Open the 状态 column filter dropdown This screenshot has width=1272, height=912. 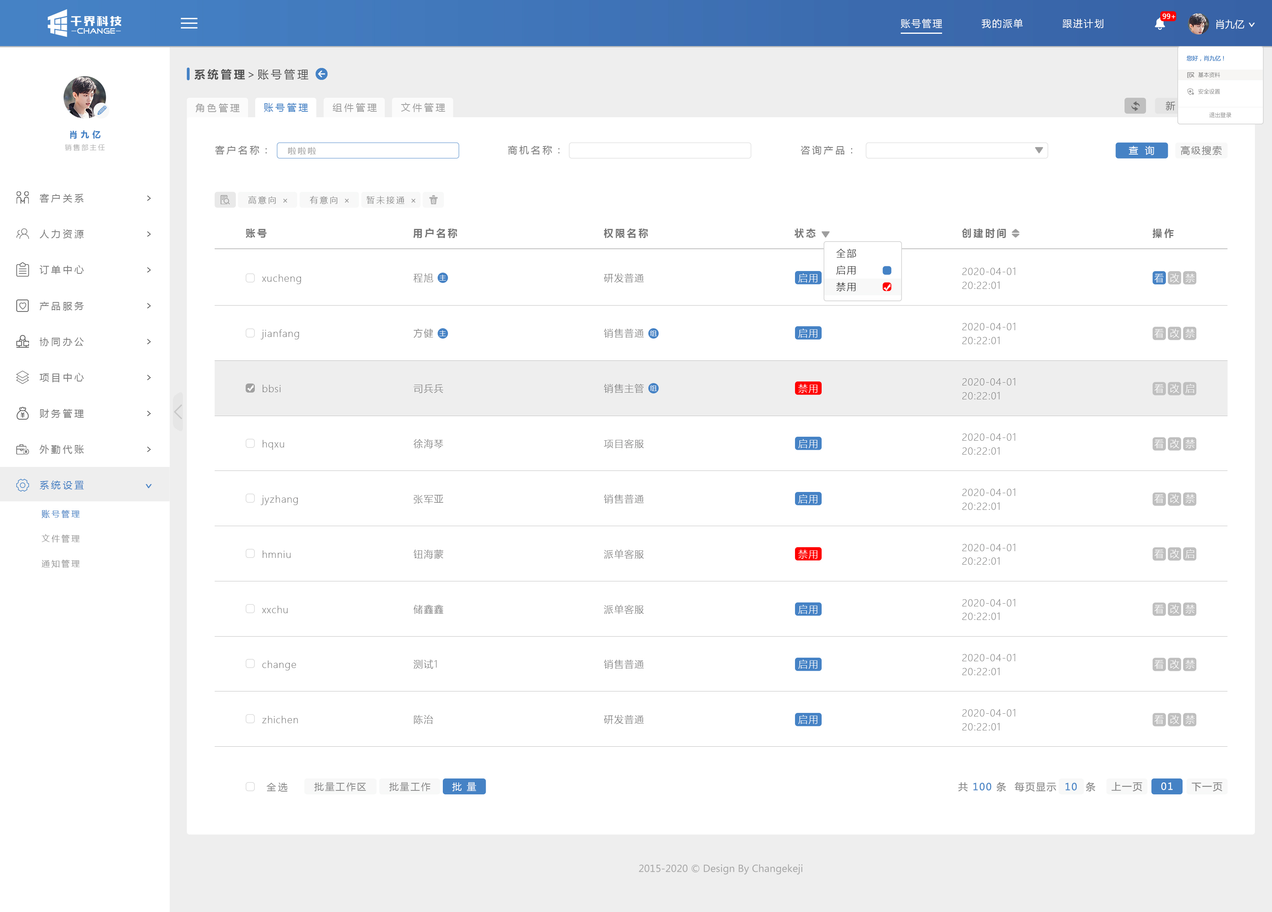tap(826, 234)
